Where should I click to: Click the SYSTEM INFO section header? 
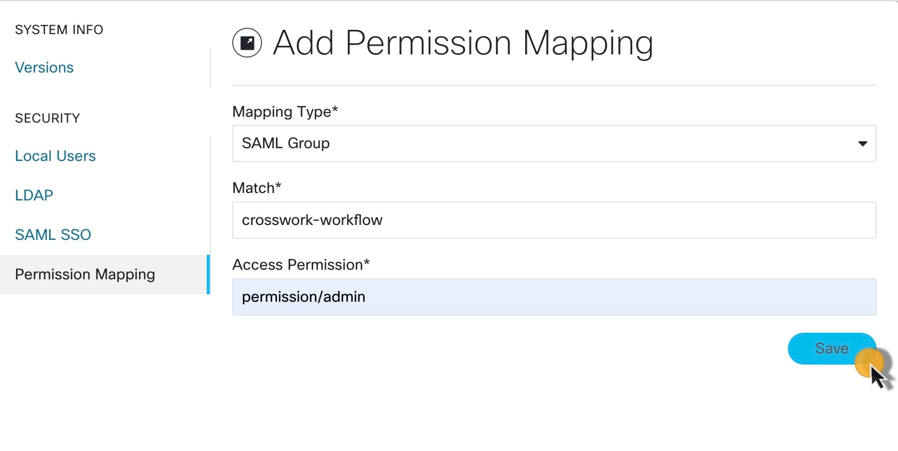point(59,30)
